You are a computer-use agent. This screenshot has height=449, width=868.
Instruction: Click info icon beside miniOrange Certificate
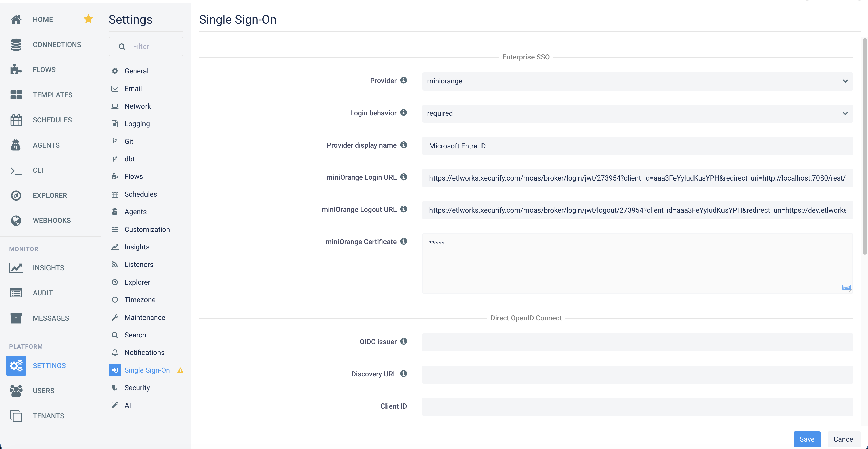coord(403,241)
